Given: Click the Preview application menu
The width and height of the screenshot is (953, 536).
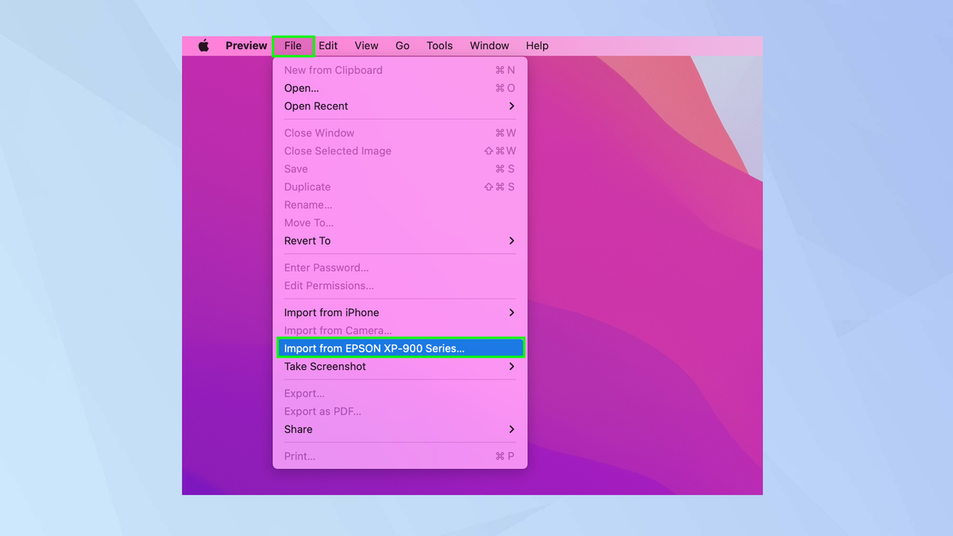Looking at the screenshot, I should click(x=246, y=45).
